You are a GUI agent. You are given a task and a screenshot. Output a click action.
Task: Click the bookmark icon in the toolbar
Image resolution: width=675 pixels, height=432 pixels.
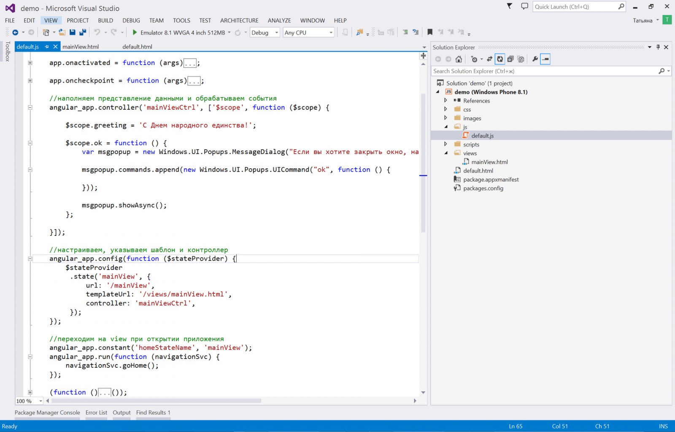tap(430, 32)
